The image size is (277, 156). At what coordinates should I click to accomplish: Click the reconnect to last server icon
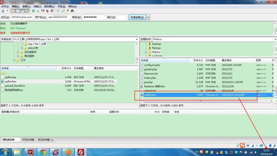(52, 11)
